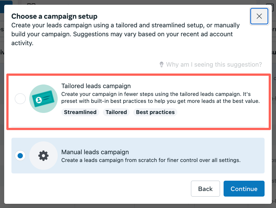Click the lightbulb icon beside suggestion link
The image size is (276, 208).
point(161,65)
